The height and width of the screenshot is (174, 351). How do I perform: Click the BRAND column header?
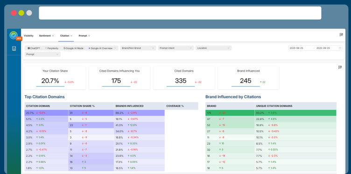230,106
